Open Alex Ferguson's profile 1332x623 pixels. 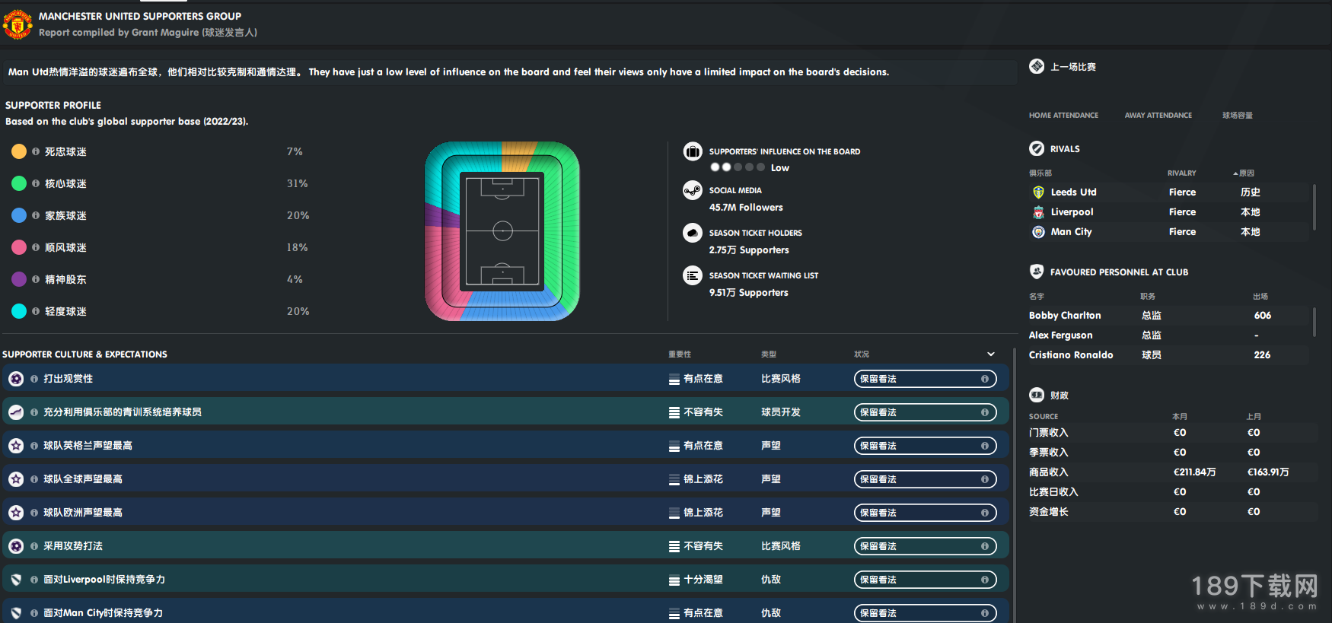tap(1061, 335)
